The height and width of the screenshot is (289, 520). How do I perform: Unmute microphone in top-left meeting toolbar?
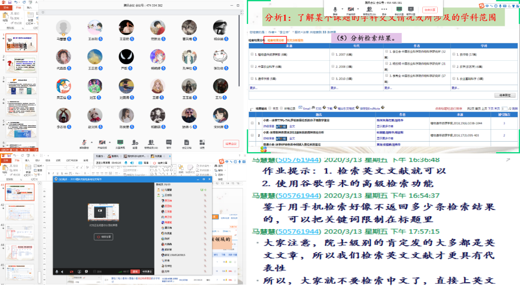[85, 142]
